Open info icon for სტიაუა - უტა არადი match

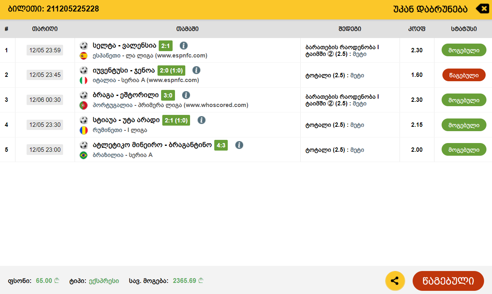coord(201,120)
